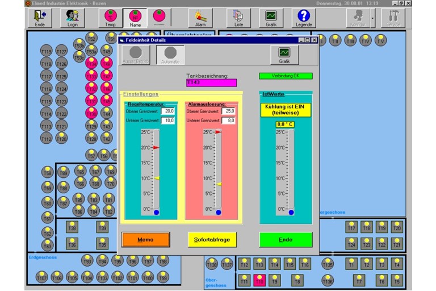Click Grafik icon inside Feldeinheit Details dialog
This screenshot has width=436, height=291.
[x=284, y=55]
